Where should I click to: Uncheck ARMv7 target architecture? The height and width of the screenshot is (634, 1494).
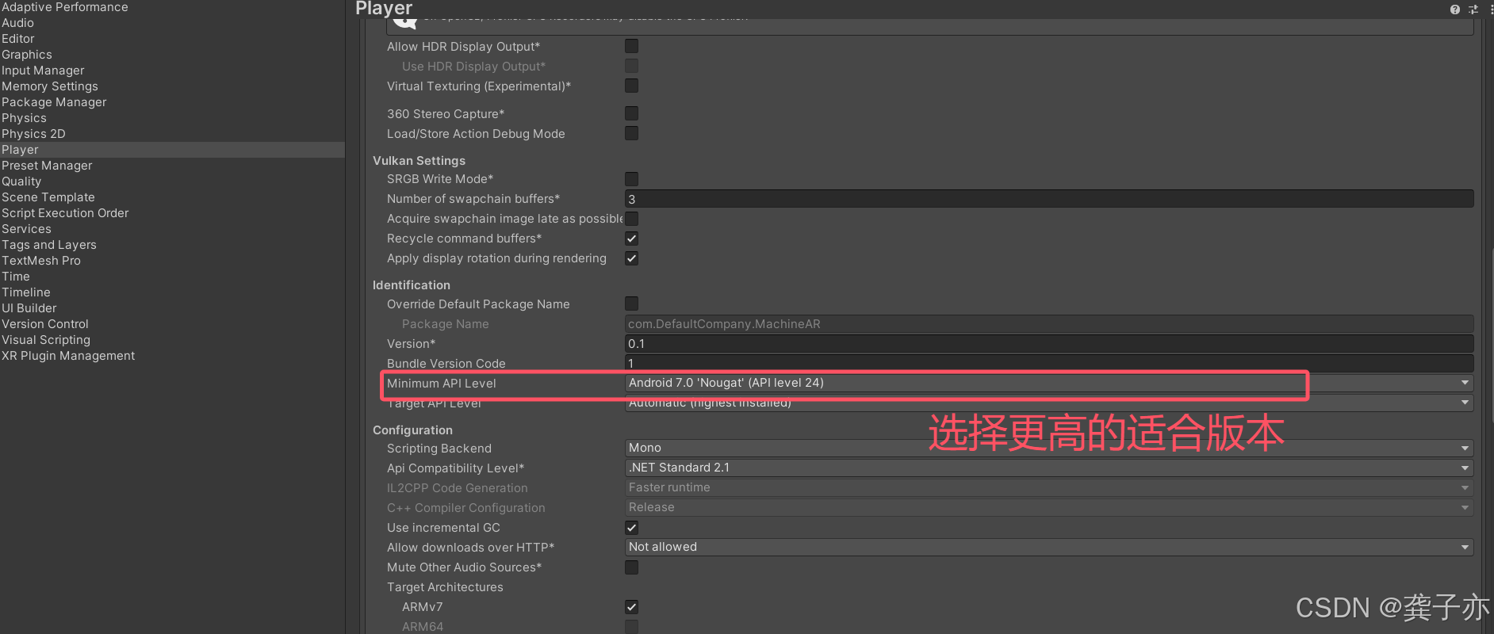[x=631, y=607]
